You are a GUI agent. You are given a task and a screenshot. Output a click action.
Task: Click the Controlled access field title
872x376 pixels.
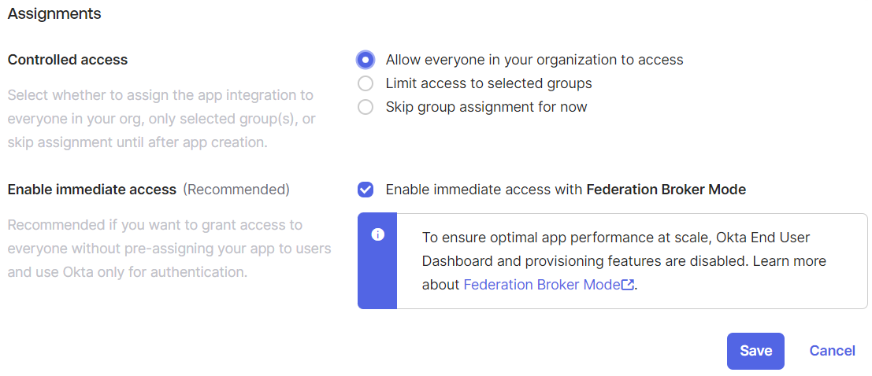[x=68, y=60]
